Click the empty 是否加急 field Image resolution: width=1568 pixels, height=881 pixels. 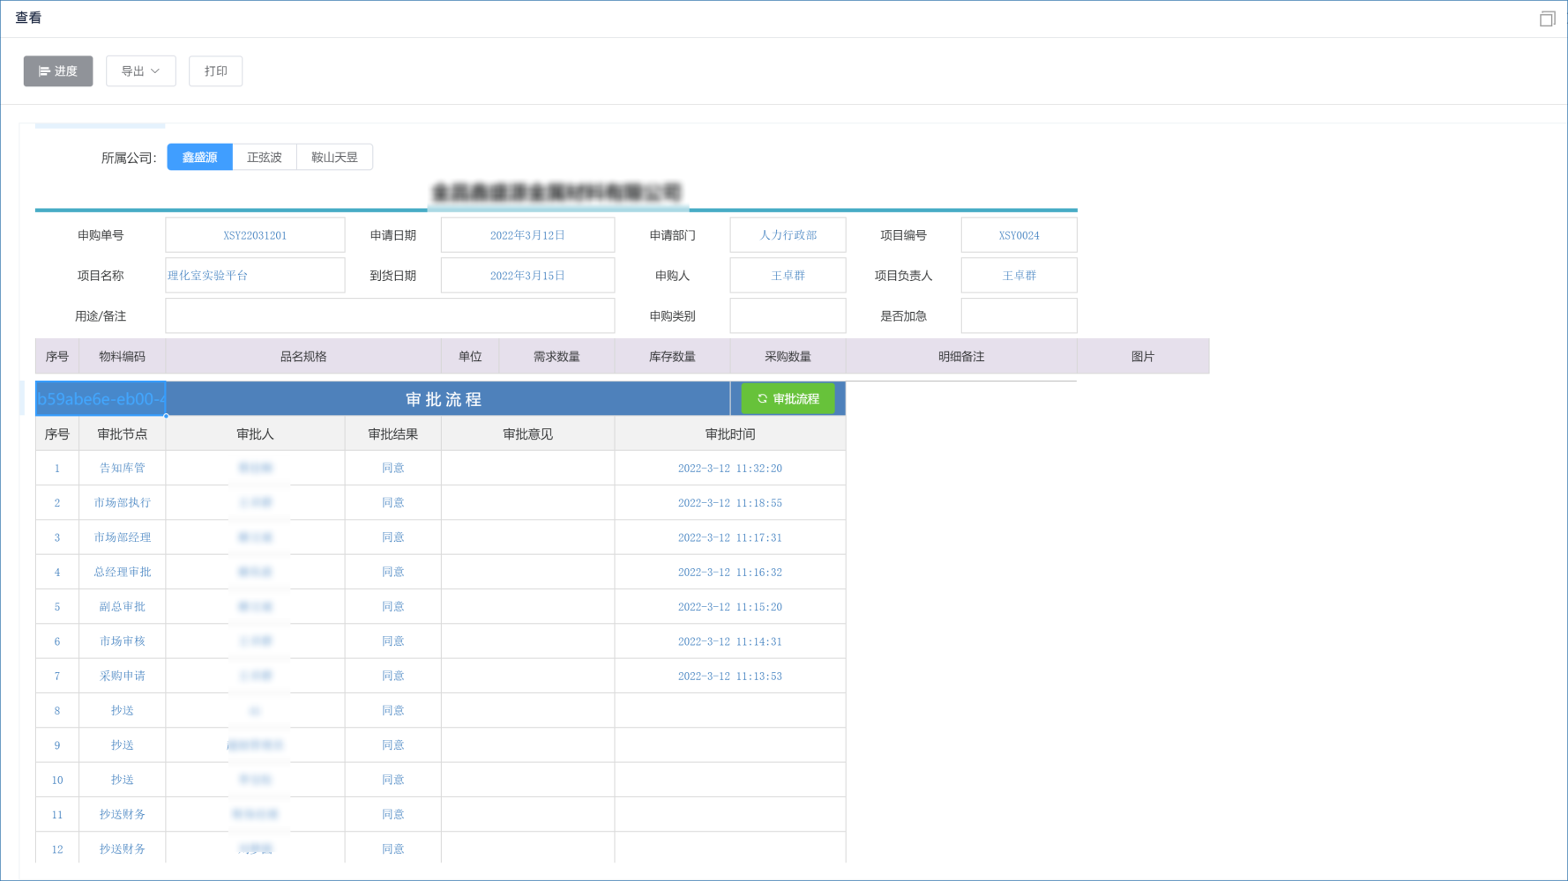click(1019, 316)
